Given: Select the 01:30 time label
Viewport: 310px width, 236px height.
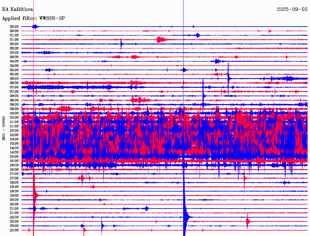Looking at the screenshot, I should coord(14,40).
